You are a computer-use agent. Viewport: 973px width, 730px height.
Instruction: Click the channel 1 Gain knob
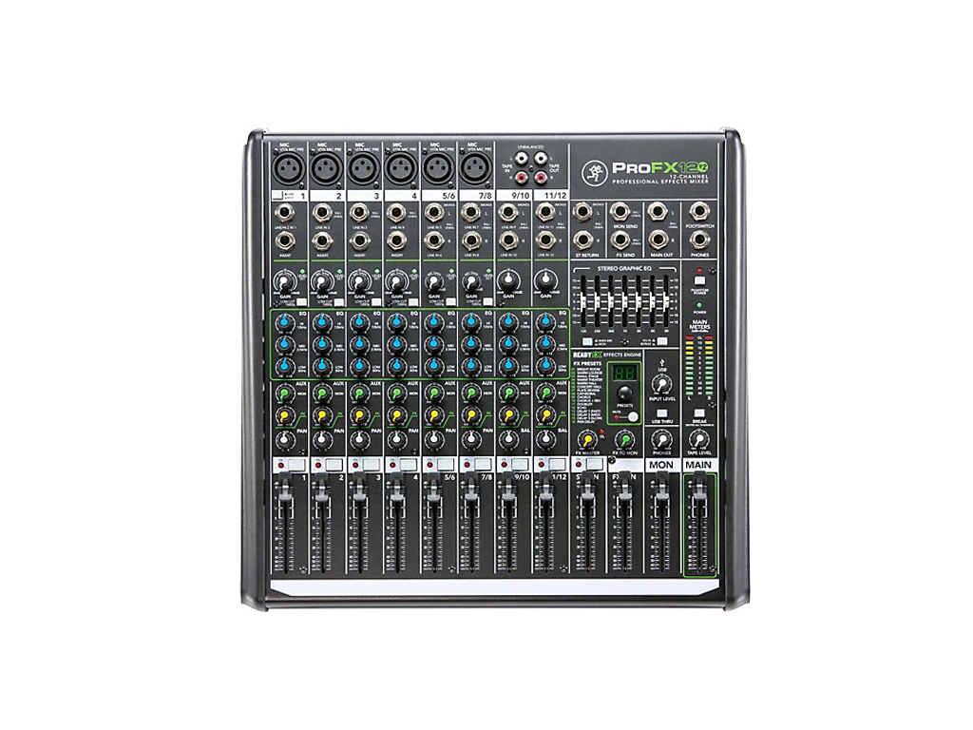[285, 282]
